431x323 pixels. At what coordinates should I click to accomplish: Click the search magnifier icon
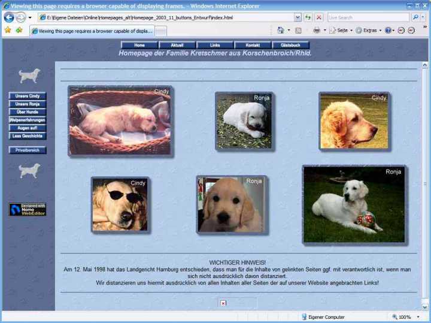(x=415, y=17)
